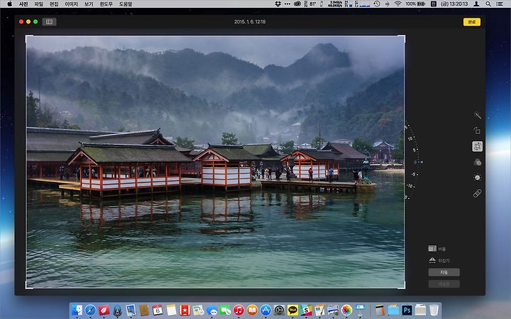Open the 도움말 menu

[x=126, y=4]
